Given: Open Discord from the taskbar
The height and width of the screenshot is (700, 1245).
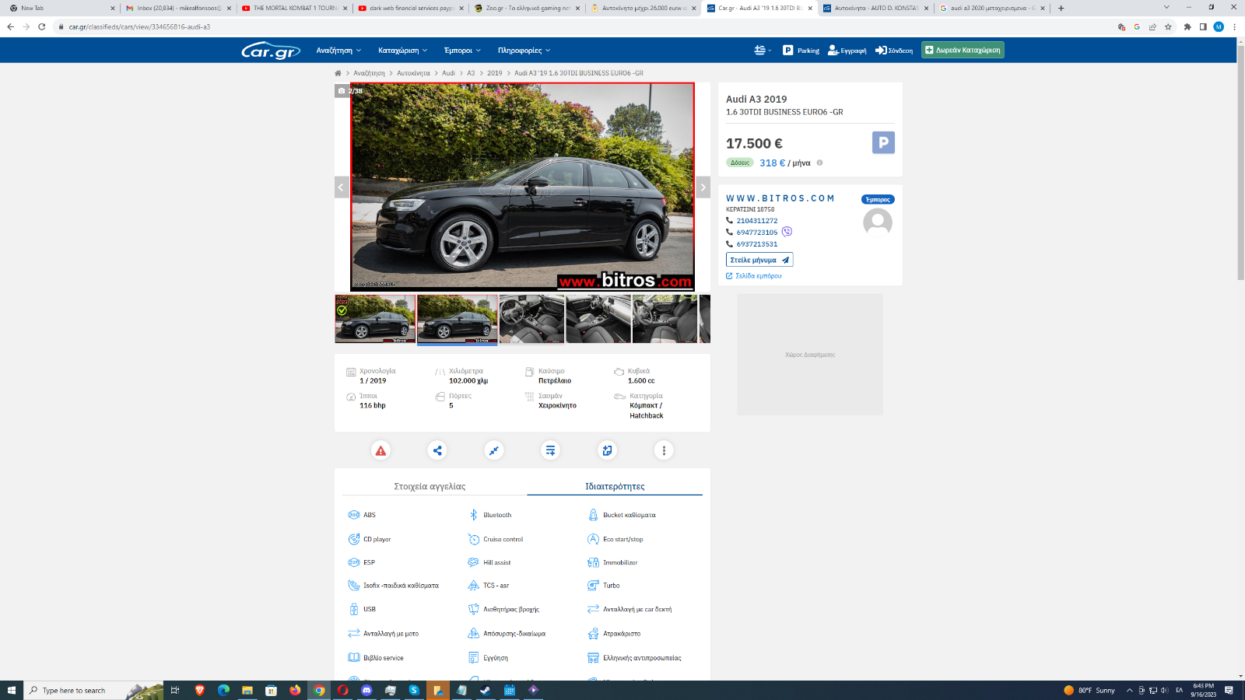Looking at the screenshot, I should [366, 690].
